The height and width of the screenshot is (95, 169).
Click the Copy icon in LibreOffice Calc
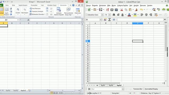pyautogui.click(x=126, y=10)
